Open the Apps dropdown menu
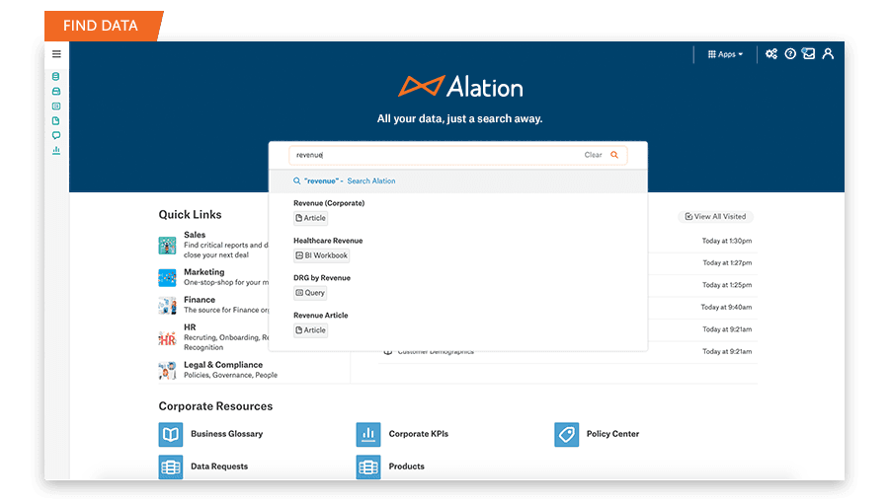The height and width of the screenshot is (503, 889). point(725,54)
